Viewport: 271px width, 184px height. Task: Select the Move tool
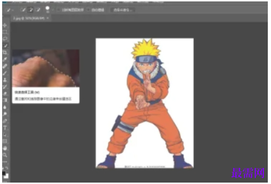point(5,25)
